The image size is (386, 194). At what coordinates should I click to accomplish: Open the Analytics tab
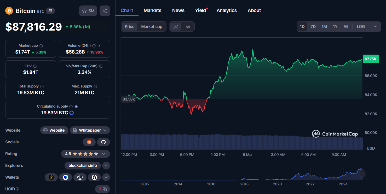[x=226, y=10]
